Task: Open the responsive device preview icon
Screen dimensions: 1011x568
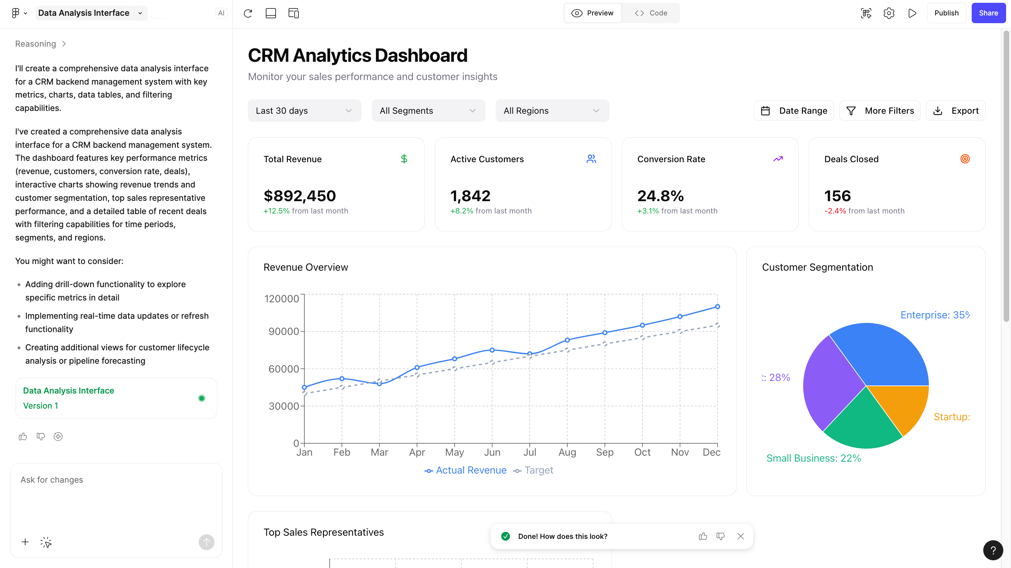Action: pos(293,13)
